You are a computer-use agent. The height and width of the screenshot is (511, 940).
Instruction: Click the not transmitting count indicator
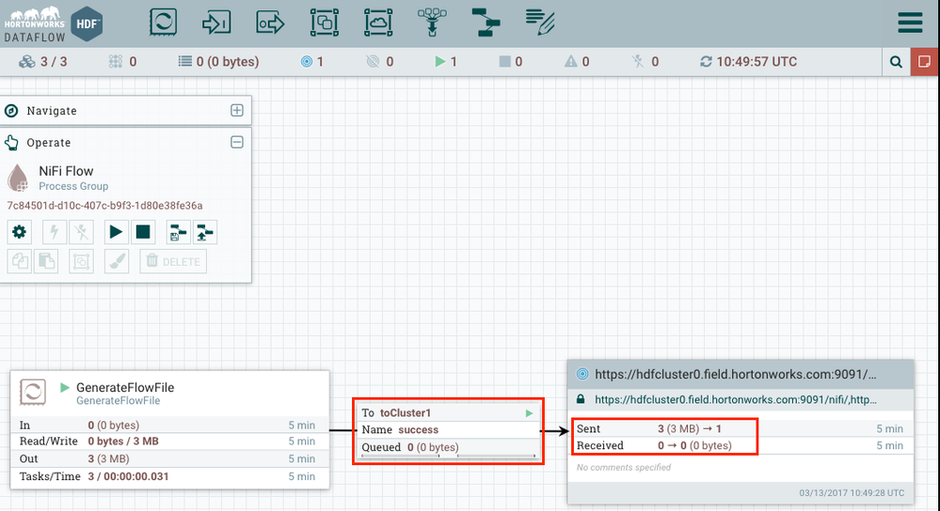pyautogui.click(x=380, y=62)
